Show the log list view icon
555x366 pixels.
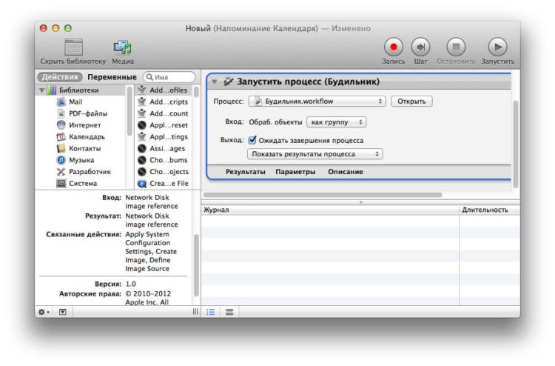[211, 312]
